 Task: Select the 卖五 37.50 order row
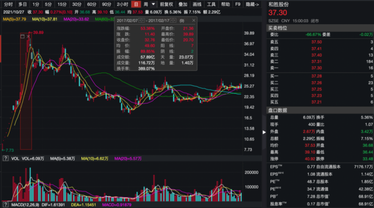320,42
